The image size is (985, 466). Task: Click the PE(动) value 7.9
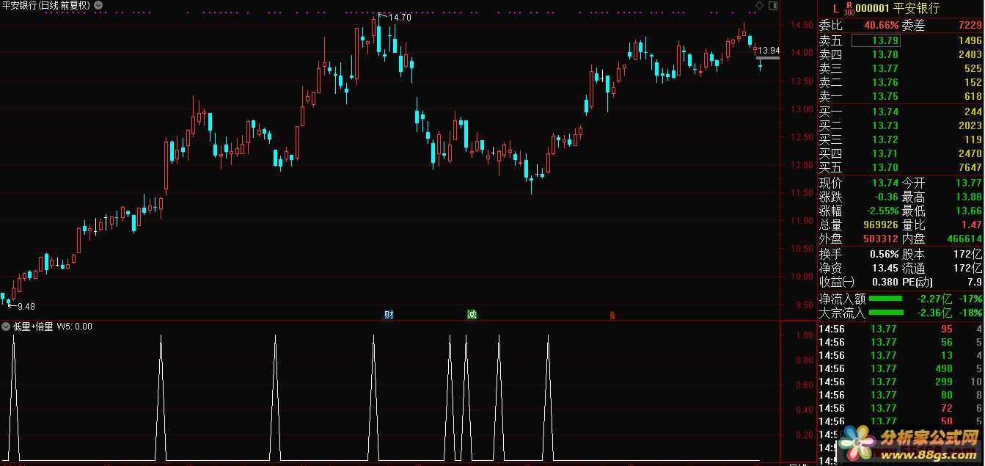pyautogui.click(x=975, y=282)
